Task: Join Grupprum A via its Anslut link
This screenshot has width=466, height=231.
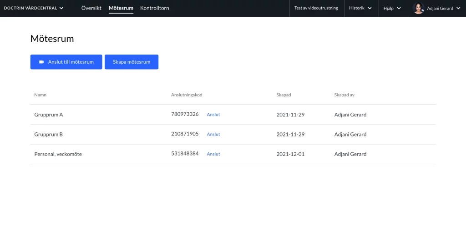Action: pos(213,115)
